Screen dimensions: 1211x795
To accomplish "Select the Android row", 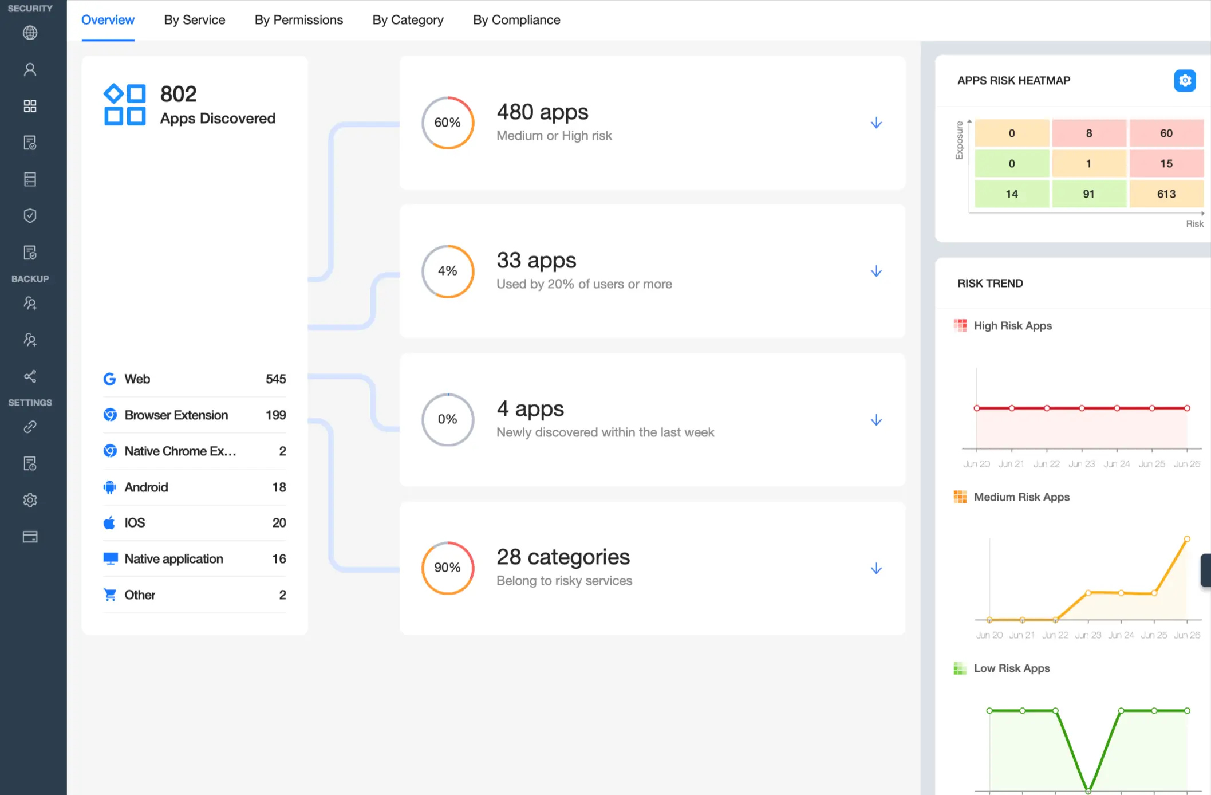I will (195, 487).
